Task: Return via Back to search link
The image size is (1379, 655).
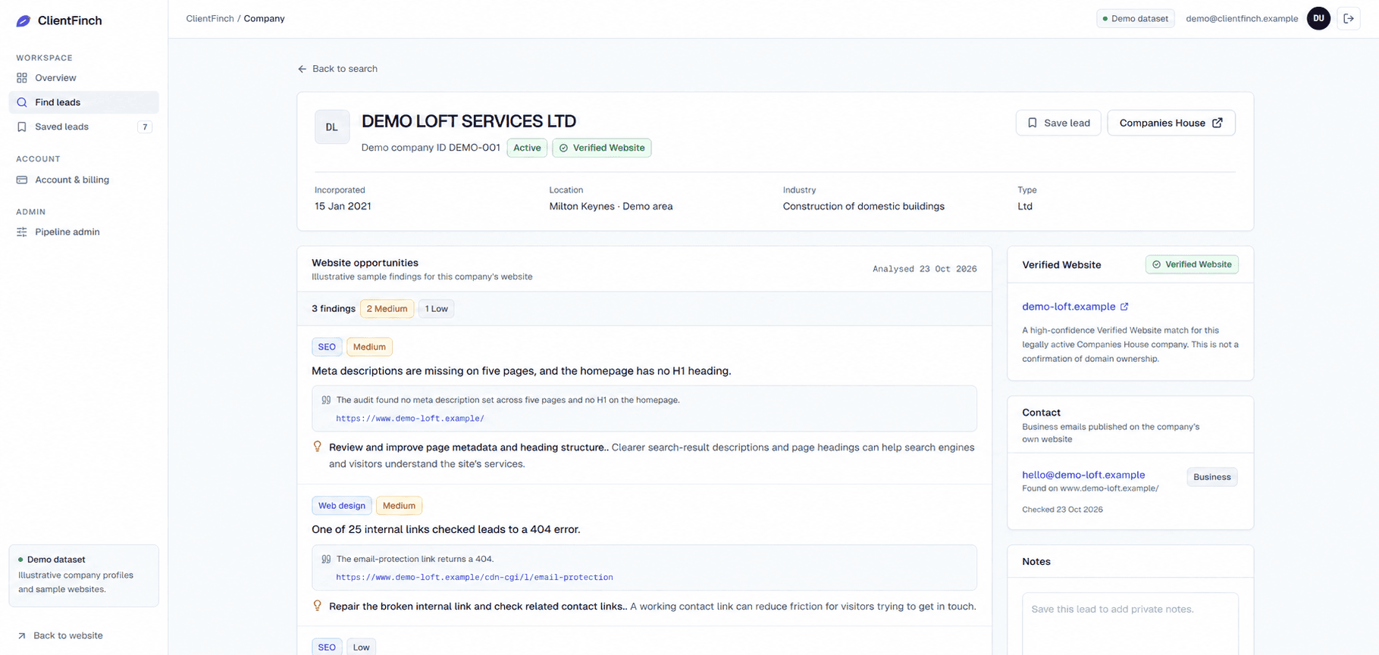Action: point(337,69)
